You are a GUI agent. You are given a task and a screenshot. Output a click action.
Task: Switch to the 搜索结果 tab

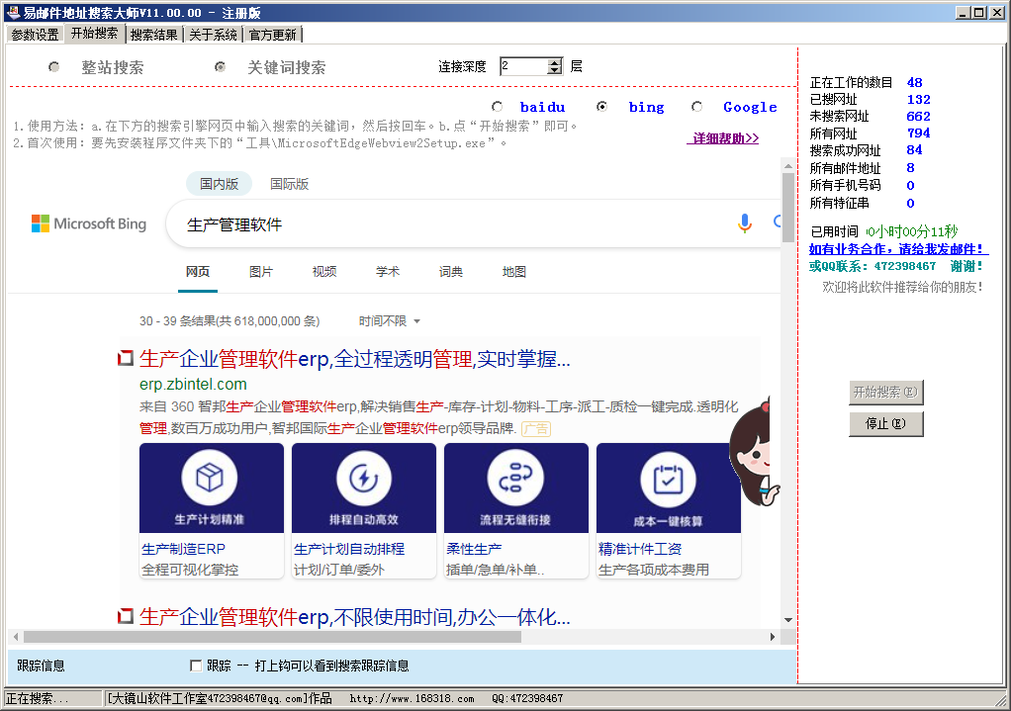tap(154, 35)
